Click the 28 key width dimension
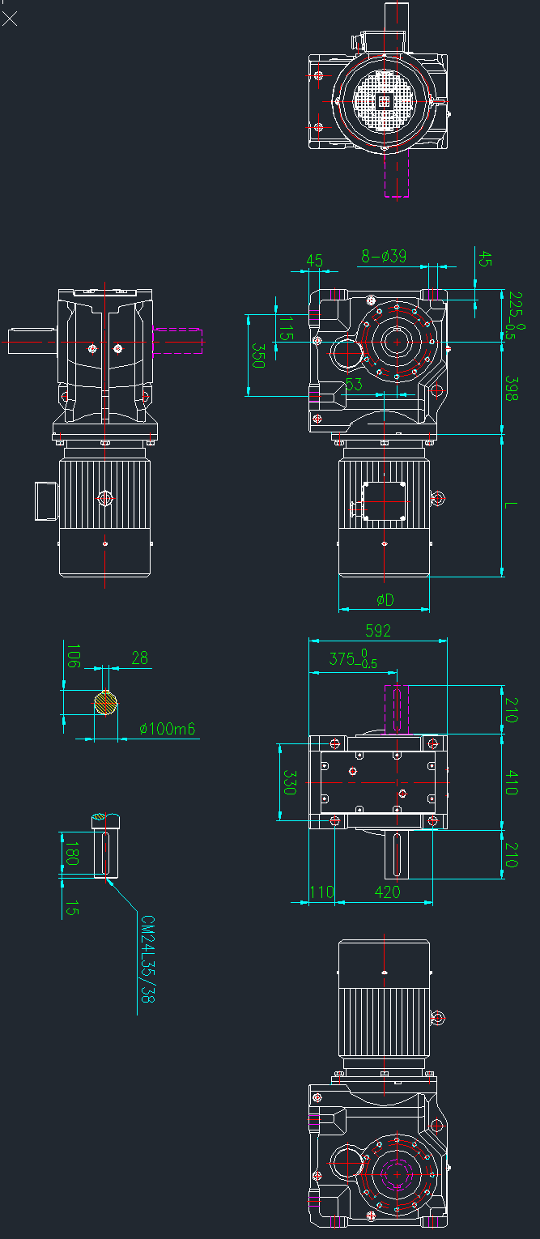 click(140, 658)
